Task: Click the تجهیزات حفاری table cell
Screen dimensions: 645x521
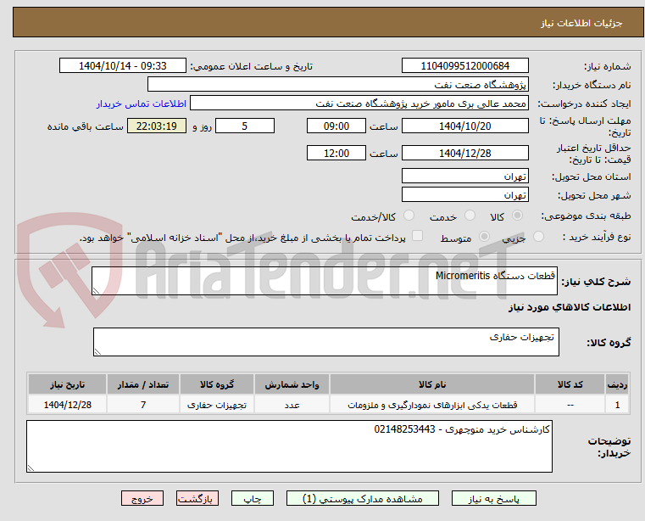Action: (217, 405)
